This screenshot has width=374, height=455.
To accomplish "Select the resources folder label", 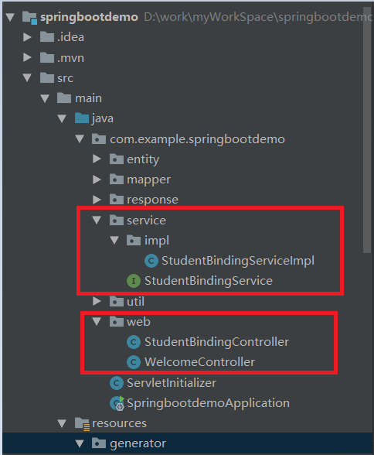I will [x=119, y=423].
